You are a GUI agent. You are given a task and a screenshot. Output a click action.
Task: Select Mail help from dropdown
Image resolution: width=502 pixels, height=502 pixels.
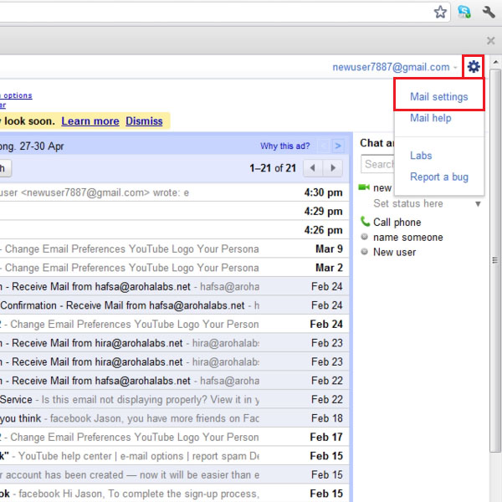431,118
